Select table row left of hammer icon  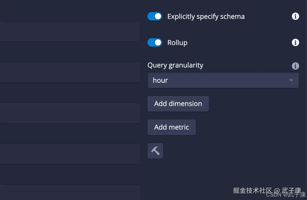70,154
